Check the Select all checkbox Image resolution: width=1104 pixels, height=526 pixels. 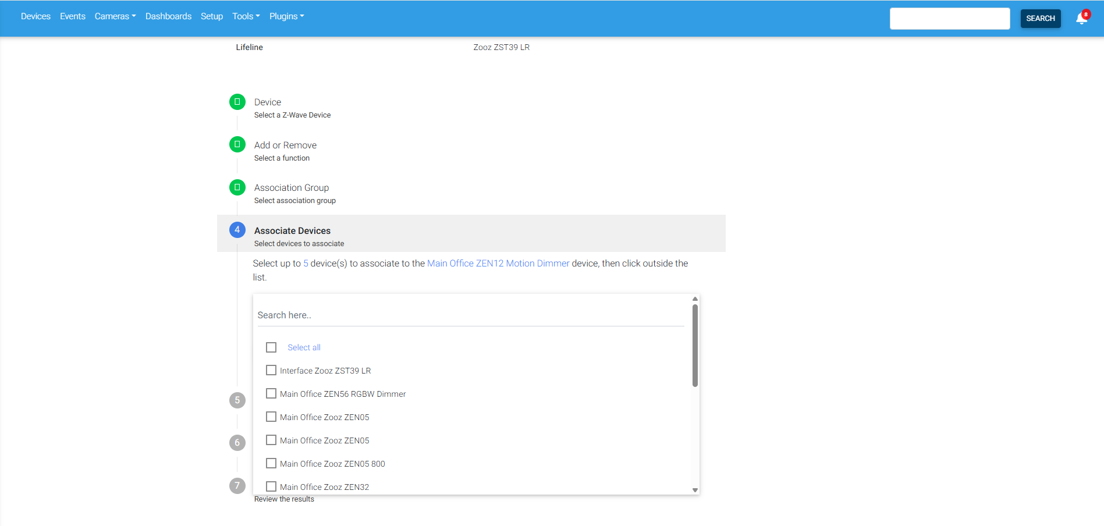click(271, 347)
